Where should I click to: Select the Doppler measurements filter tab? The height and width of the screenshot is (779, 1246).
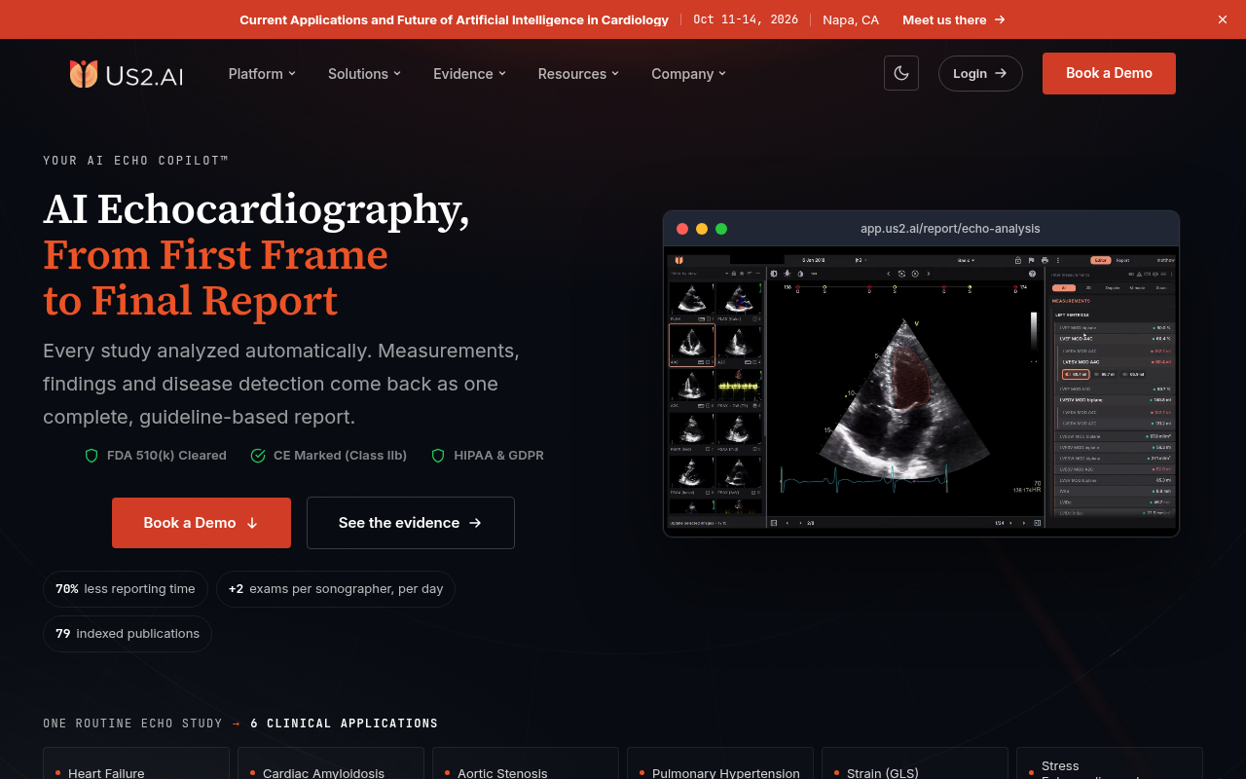(x=1113, y=288)
